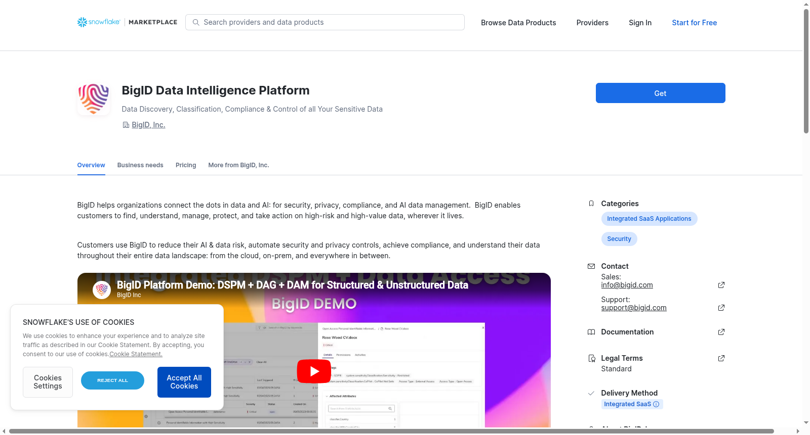Click Sign In

[640, 23]
